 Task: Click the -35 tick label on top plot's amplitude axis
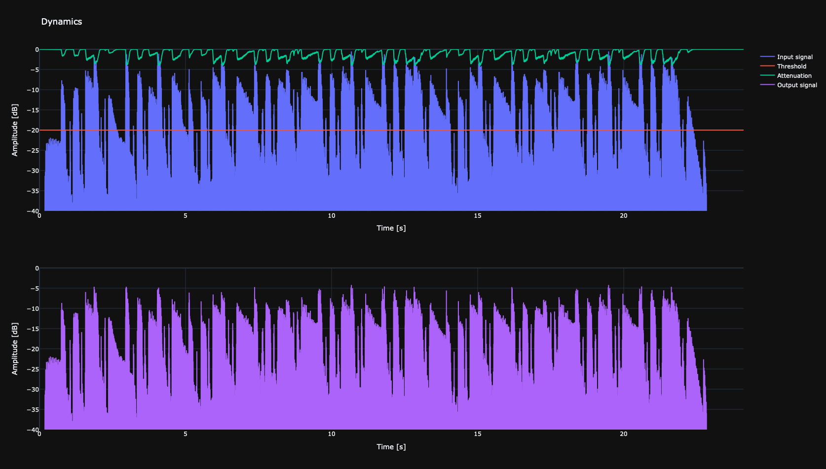(34, 191)
